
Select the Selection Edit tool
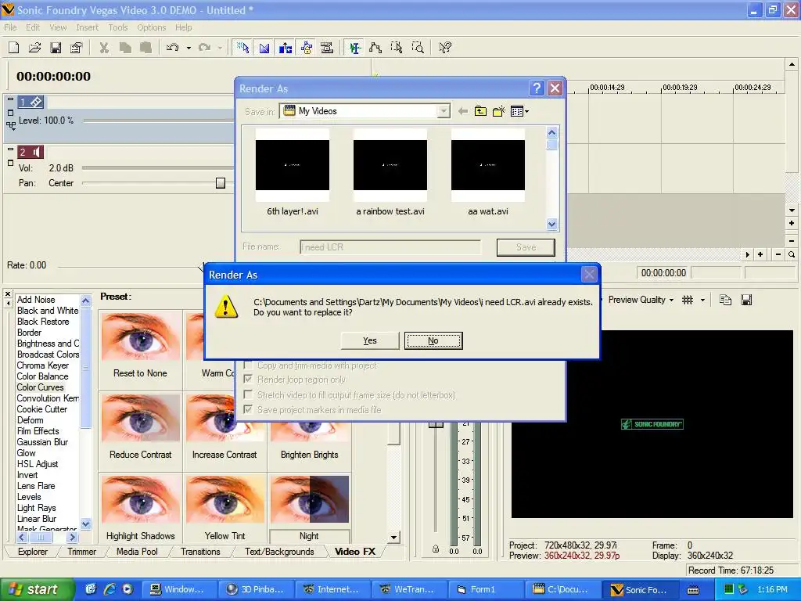(x=397, y=48)
